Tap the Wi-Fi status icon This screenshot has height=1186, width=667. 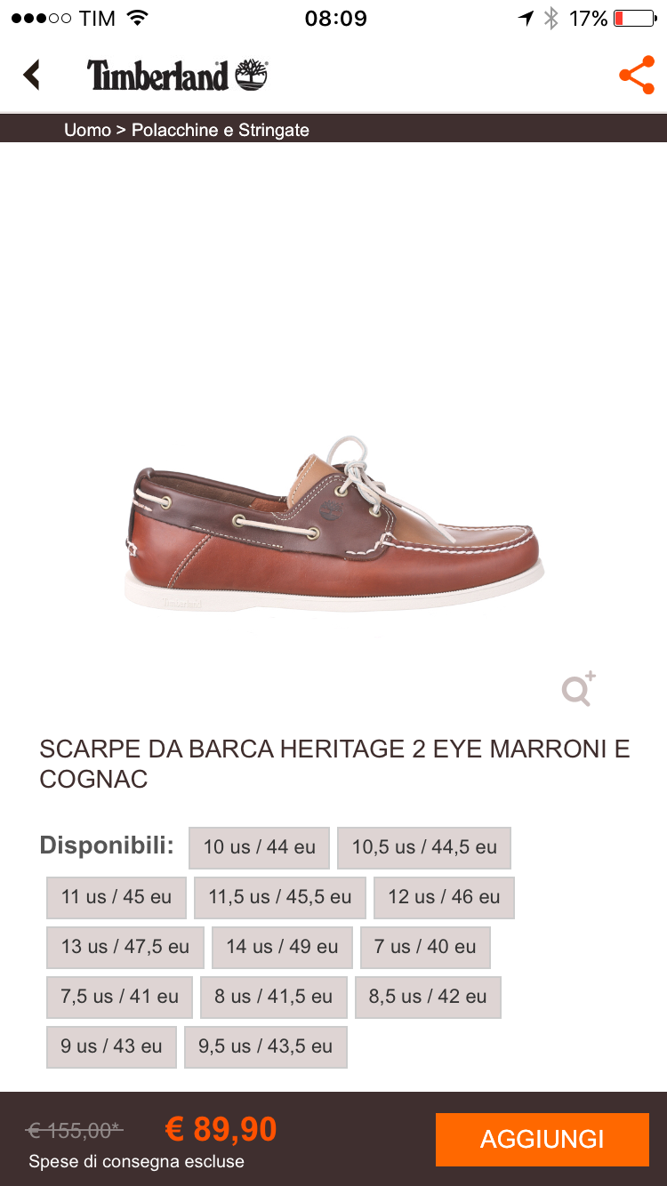pyautogui.click(x=137, y=18)
